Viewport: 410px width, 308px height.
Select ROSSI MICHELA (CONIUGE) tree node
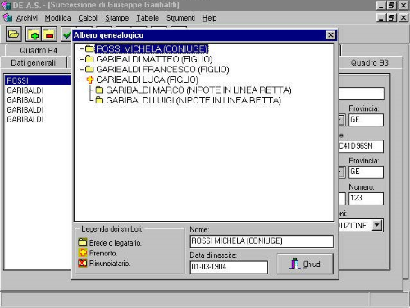tap(152, 49)
